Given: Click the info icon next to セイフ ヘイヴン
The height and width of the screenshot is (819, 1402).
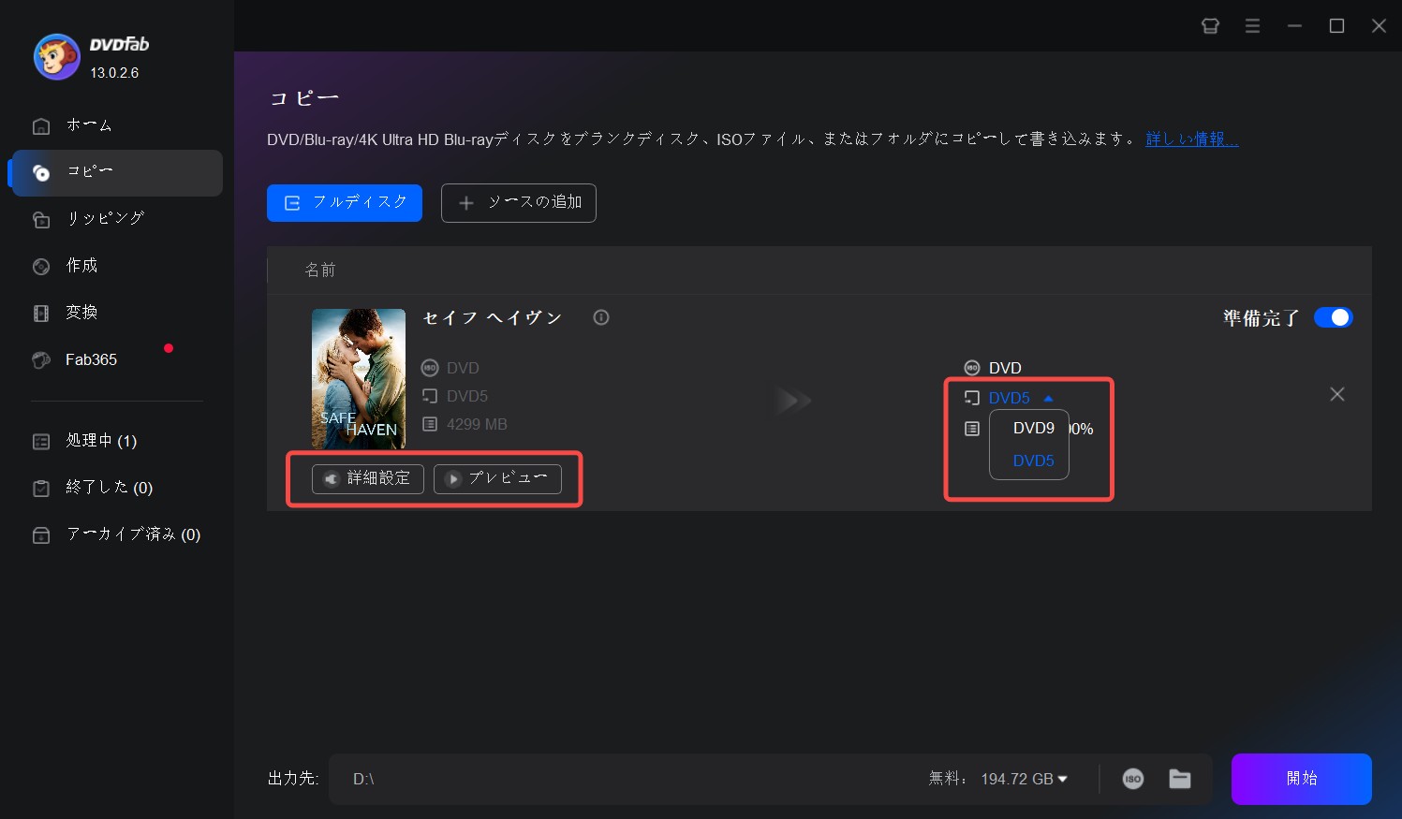Looking at the screenshot, I should click(601, 317).
